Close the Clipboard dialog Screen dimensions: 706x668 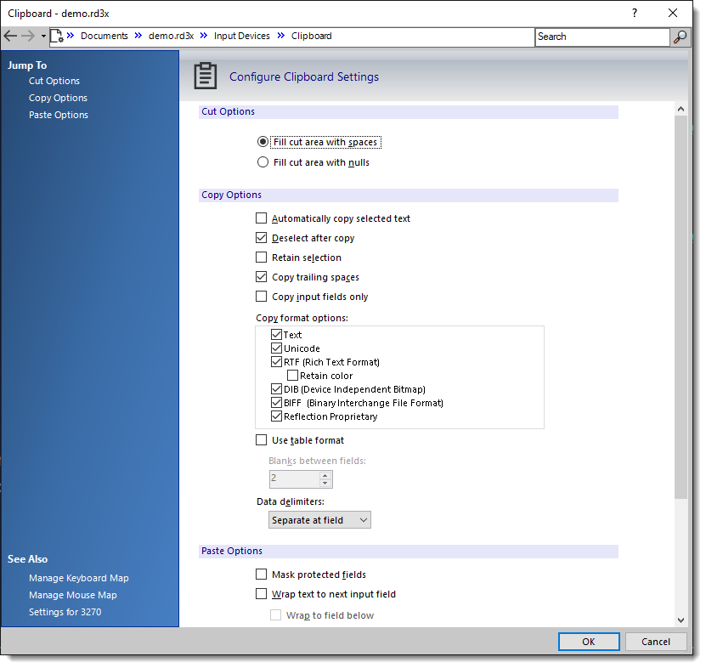pyautogui.click(x=673, y=13)
